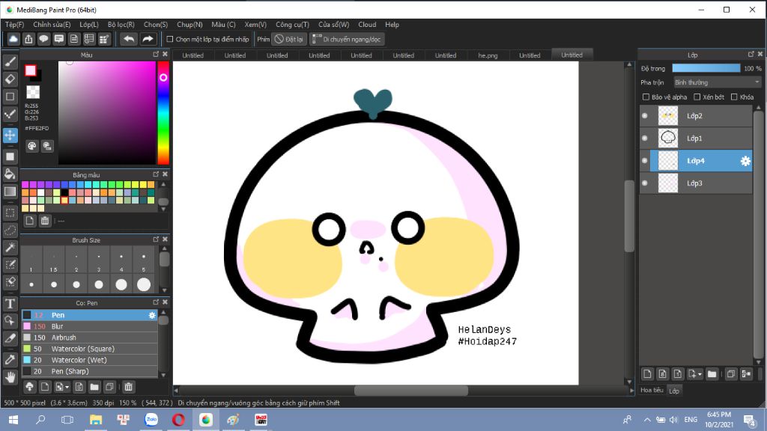Expand the add-brush dropdown arrow in brush panel

(x=67, y=387)
